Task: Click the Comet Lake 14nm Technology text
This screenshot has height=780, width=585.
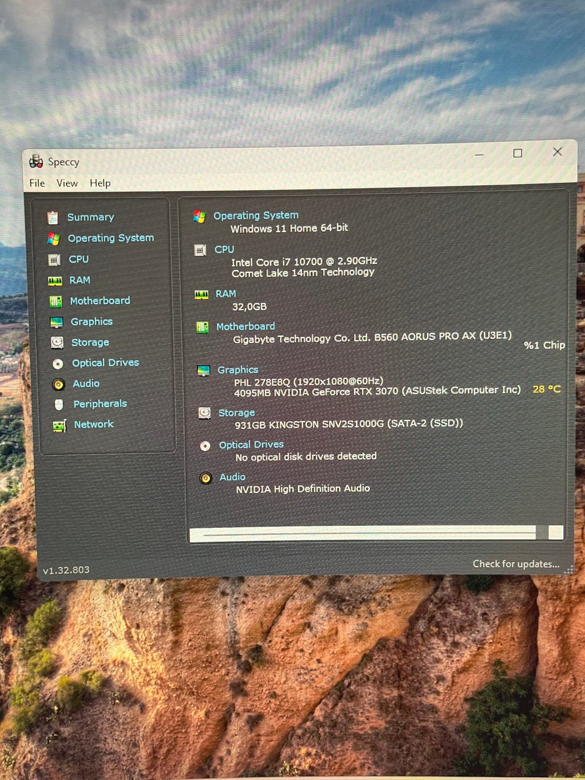Action: pos(303,273)
